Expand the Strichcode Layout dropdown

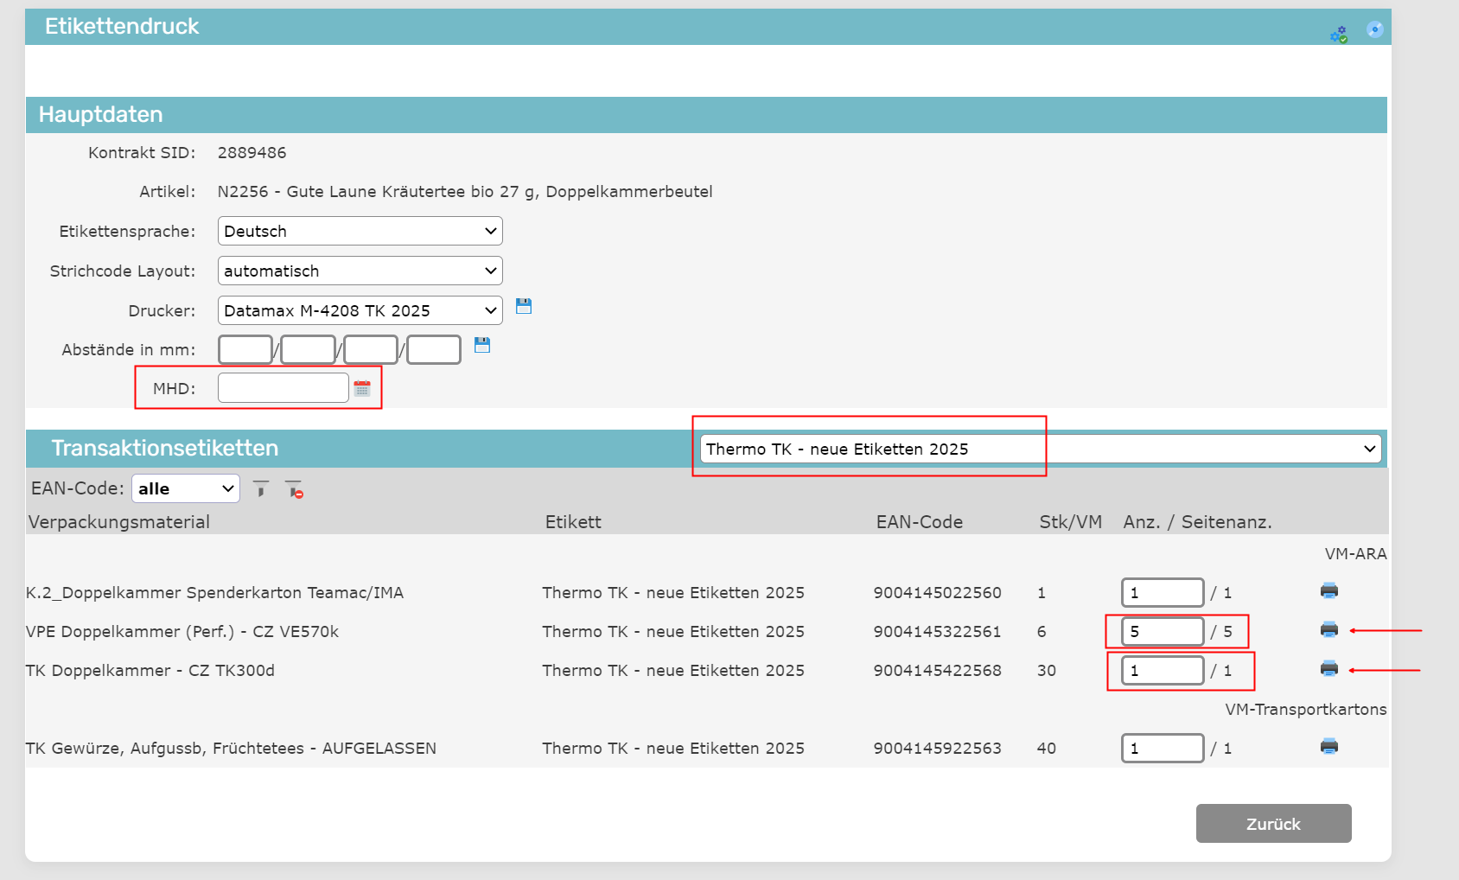(360, 271)
